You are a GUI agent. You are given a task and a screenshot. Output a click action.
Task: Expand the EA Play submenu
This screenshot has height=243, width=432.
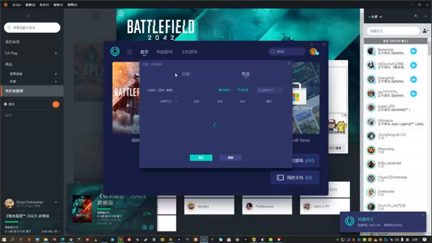(x=56, y=53)
